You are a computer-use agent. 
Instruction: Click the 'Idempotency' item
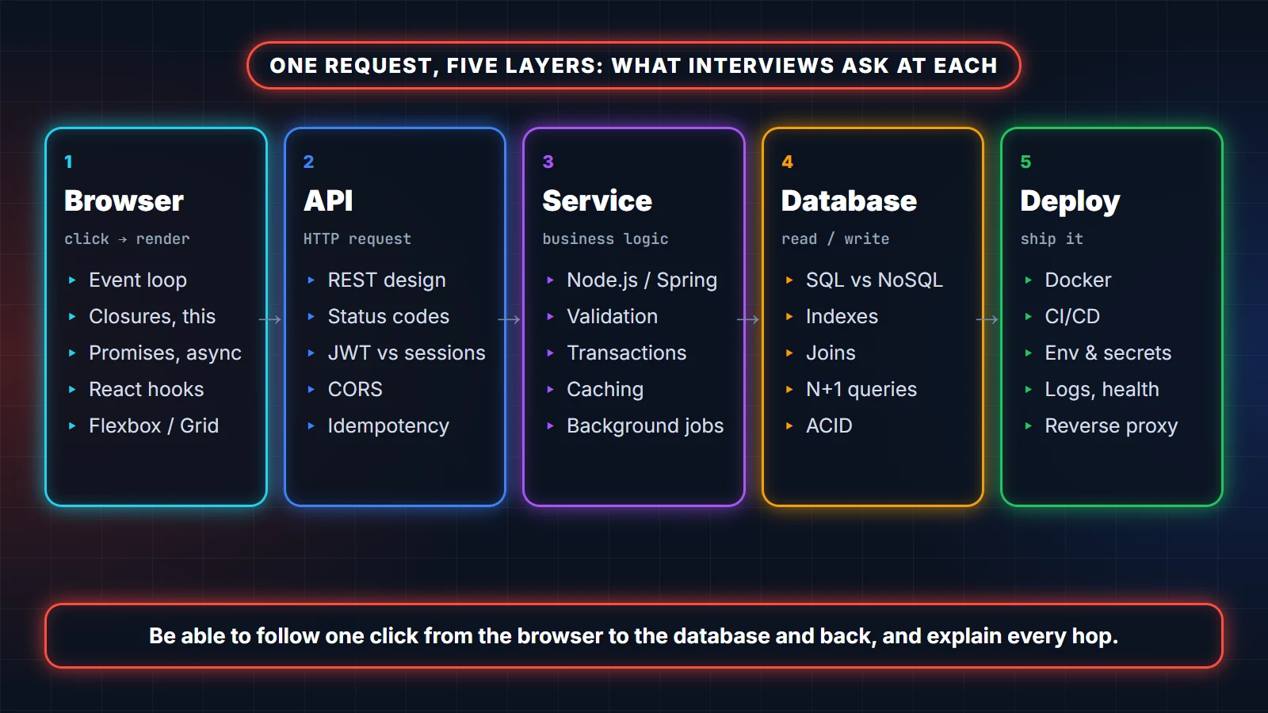[388, 425]
